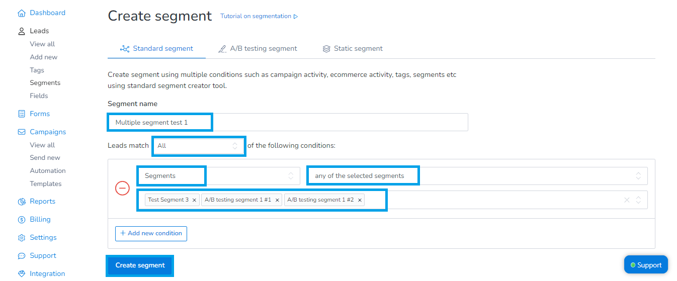Open Tutorial on segmentation link
The height and width of the screenshot is (281, 677).
259,16
